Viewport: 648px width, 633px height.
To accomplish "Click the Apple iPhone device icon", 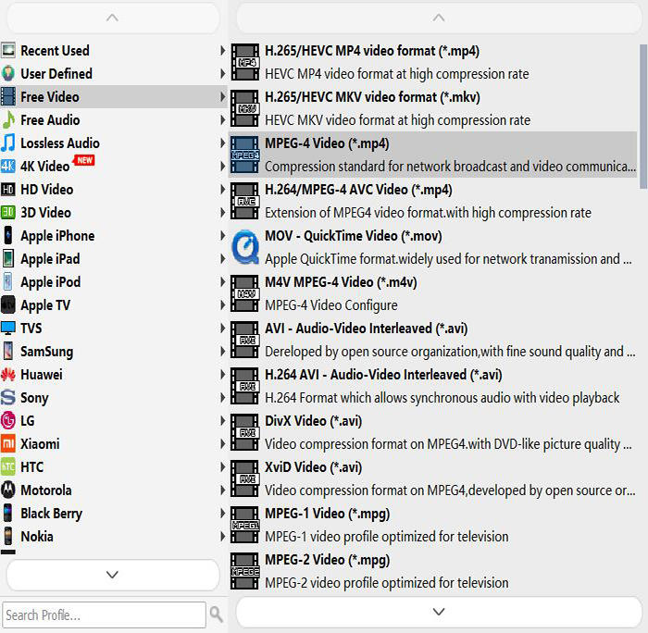I will 8,235.
